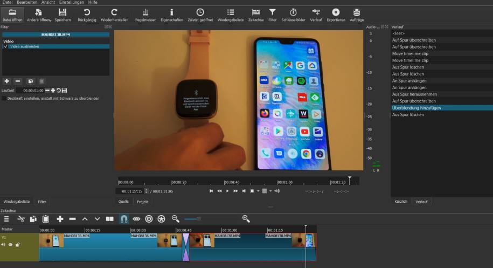Skip to the start of the video
Viewport: 493px width, 268px height.
coord(211,191)
